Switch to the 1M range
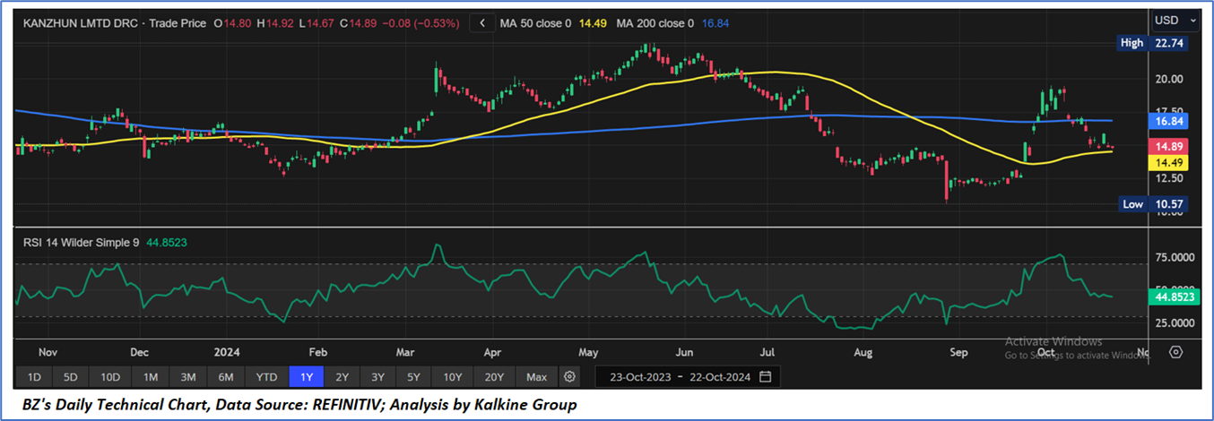 (151, 376)
